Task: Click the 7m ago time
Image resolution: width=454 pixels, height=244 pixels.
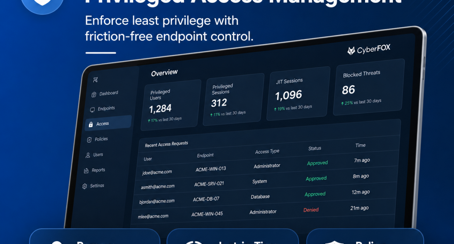Action: pos(362,161)
